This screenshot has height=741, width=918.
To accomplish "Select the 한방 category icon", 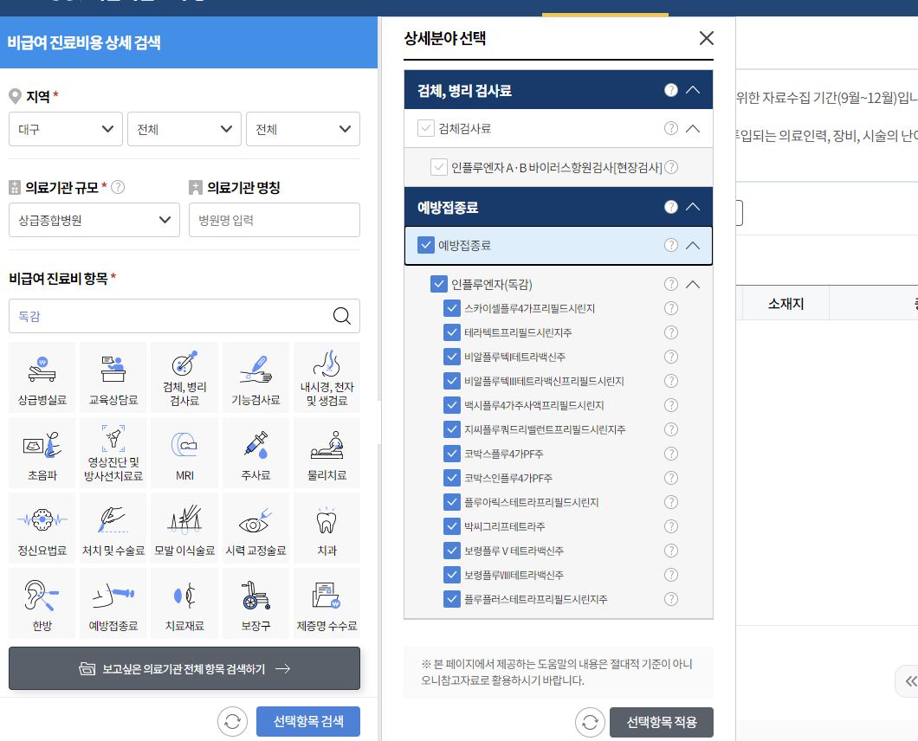I will click(42, 602).
